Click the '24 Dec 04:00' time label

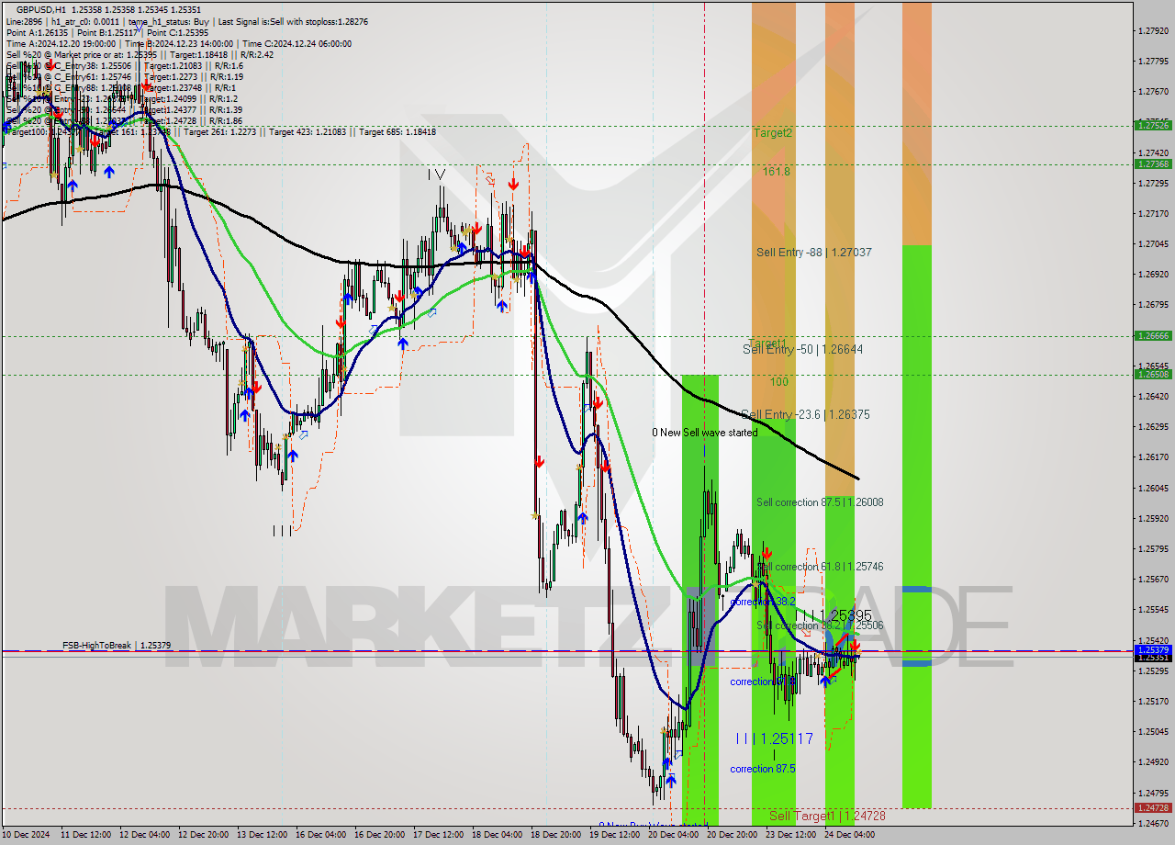coord(849,835)
